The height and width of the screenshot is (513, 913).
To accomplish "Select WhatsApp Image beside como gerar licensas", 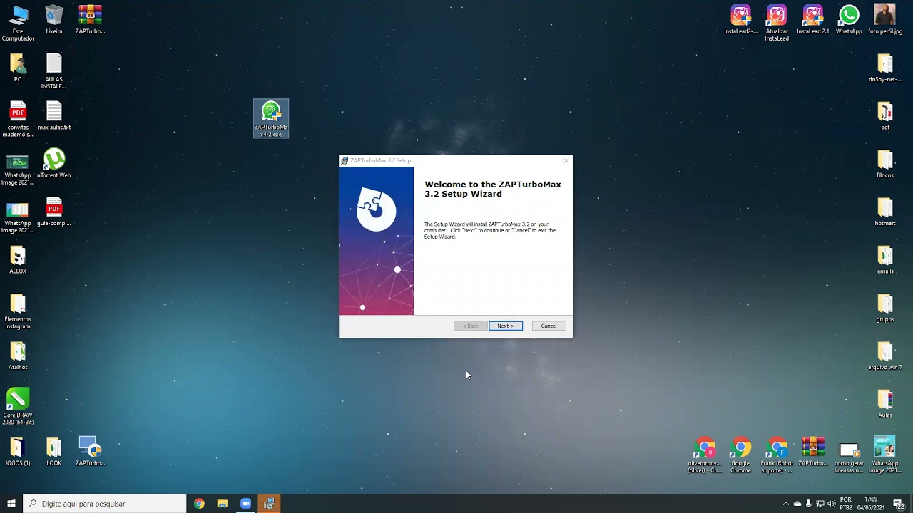I will 885,455.
